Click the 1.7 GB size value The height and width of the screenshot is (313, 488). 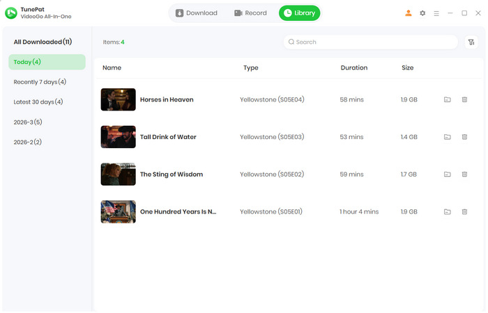(x=409, y=174)
